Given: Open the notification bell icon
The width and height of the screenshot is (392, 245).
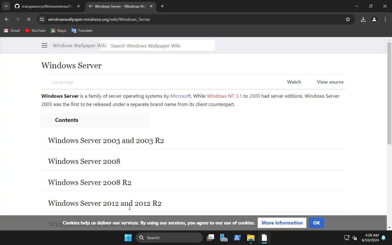Looking at the screenshot, I should [383, 238].
